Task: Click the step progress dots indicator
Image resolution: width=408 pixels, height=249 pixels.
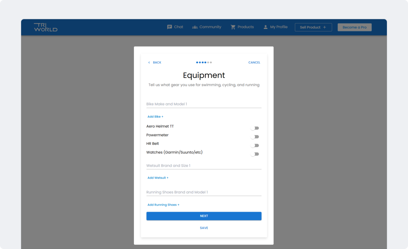Action: [204, 62]
